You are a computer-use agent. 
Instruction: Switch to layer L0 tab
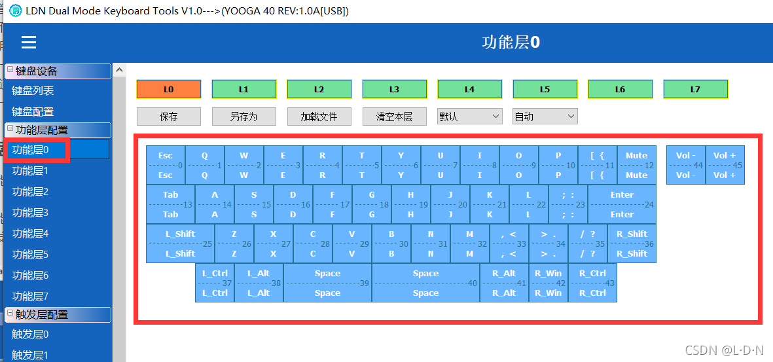pyautogui.click(x=169, y=89)
